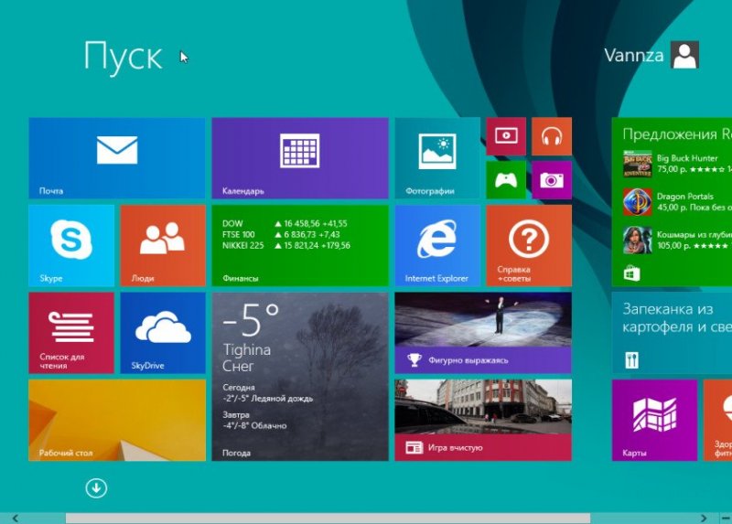Launch Skype tile
Viewport: 732px width, 524px height.
pyautogui.click(x=71, y=245)
